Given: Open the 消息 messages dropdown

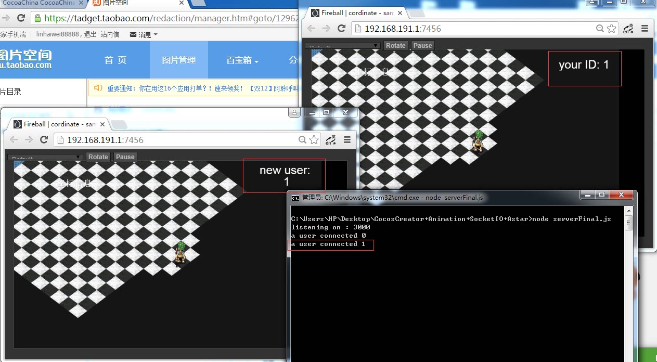Looking at the screenshot, I should [144, 35].
